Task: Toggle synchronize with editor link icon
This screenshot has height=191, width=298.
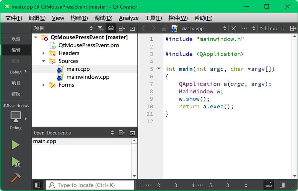Action: coord(111,28)
